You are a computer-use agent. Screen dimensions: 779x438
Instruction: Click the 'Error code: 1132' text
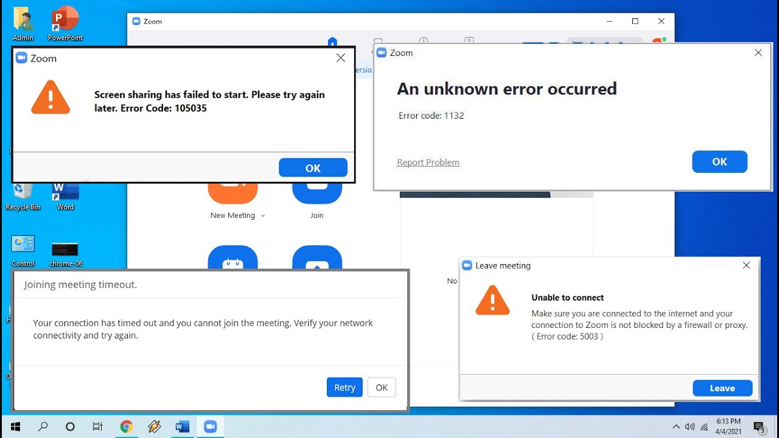tap(431, 116)
